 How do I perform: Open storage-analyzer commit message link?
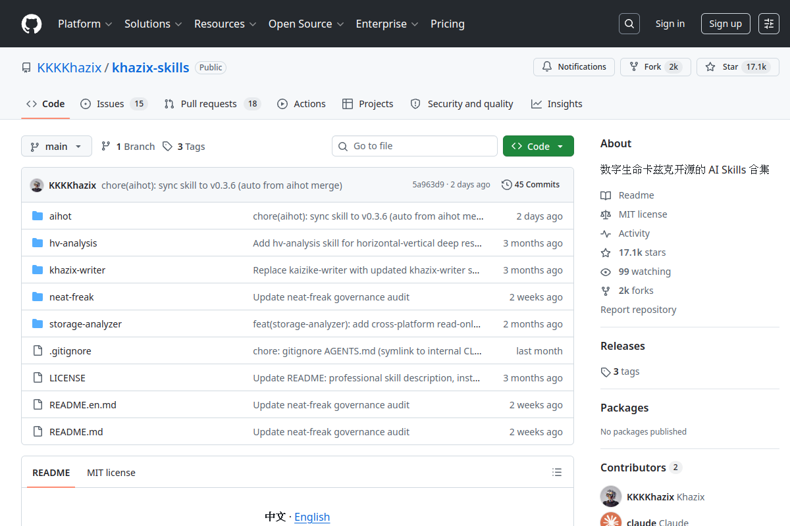[x=367, y=324]
